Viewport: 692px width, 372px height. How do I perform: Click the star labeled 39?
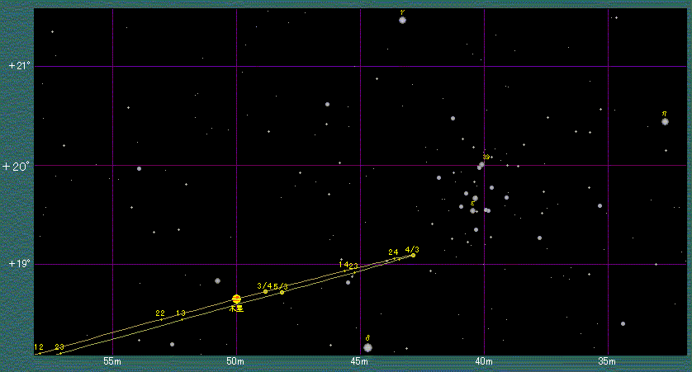481,165
